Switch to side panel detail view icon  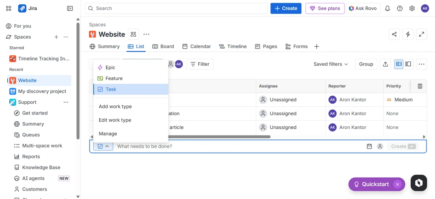408,64
